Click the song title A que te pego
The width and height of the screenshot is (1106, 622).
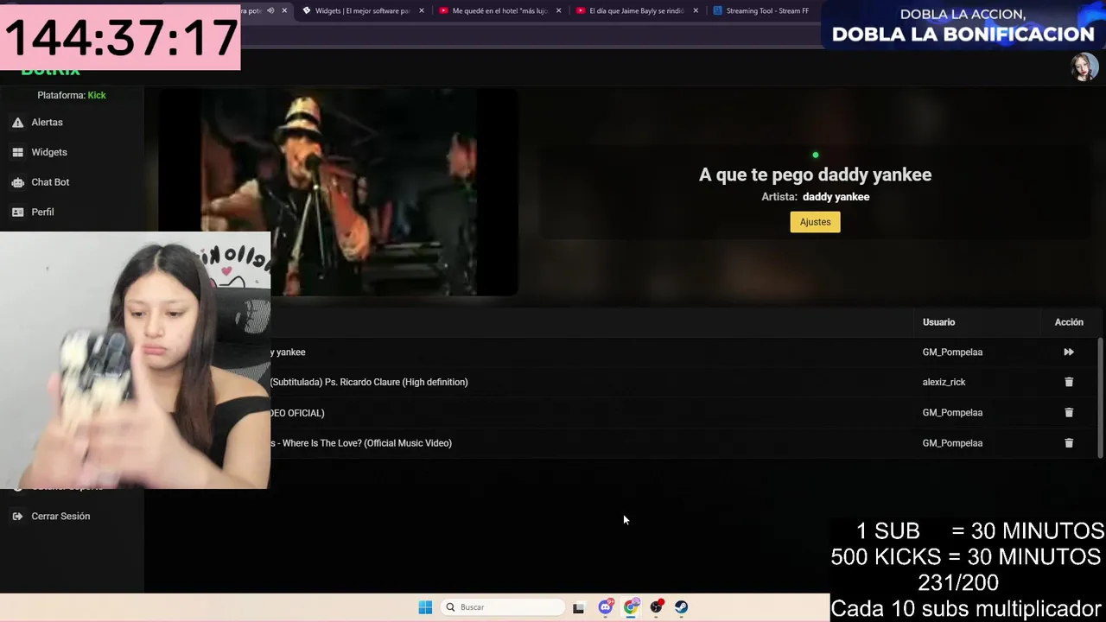click(815, 175)
